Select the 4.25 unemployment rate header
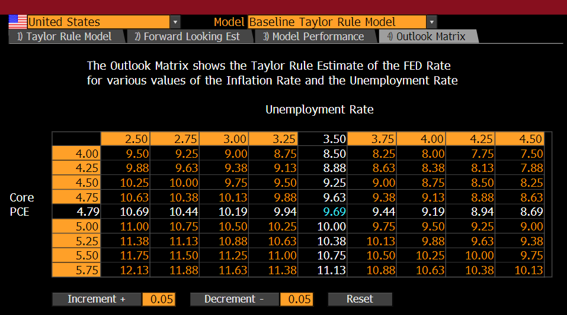 [470, 139]
